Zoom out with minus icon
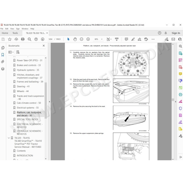The width and height of the screenshot is (183, 183). [82, 39]
